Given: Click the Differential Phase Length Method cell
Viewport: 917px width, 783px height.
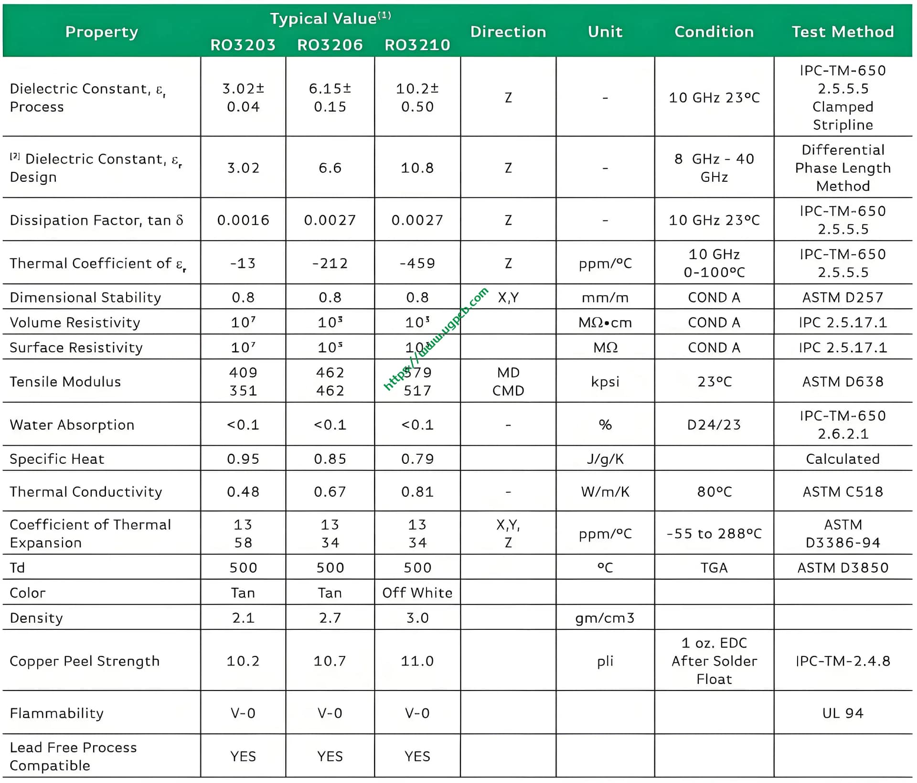Looking at the screenshot, I should tap(842, 167).
